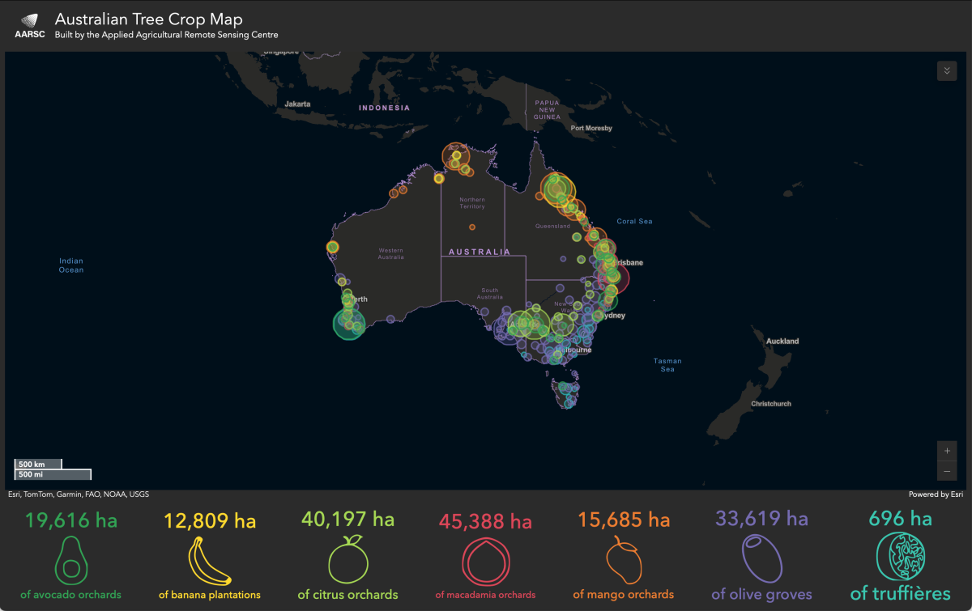The image size is (972, 611).
Task: Zoom in the map with plus button
Action: tap(946, 451)
